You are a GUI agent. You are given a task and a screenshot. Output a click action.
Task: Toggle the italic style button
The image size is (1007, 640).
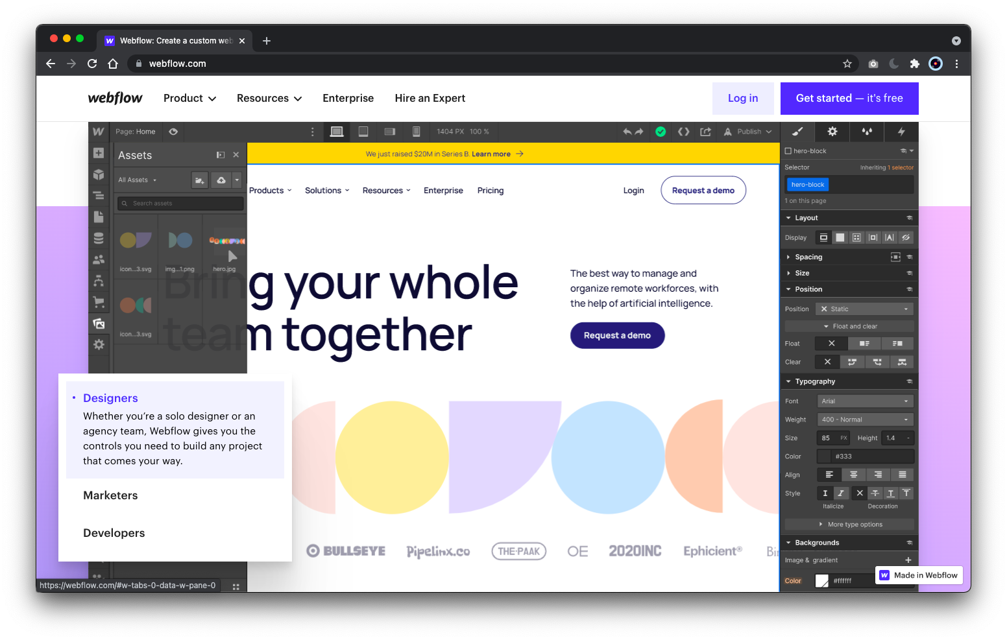[841, 493]
